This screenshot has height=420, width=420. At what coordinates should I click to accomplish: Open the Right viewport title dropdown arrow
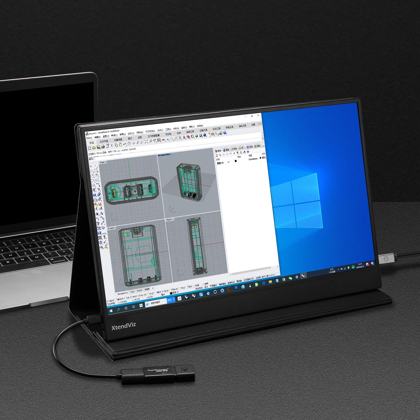pos(174,219)
